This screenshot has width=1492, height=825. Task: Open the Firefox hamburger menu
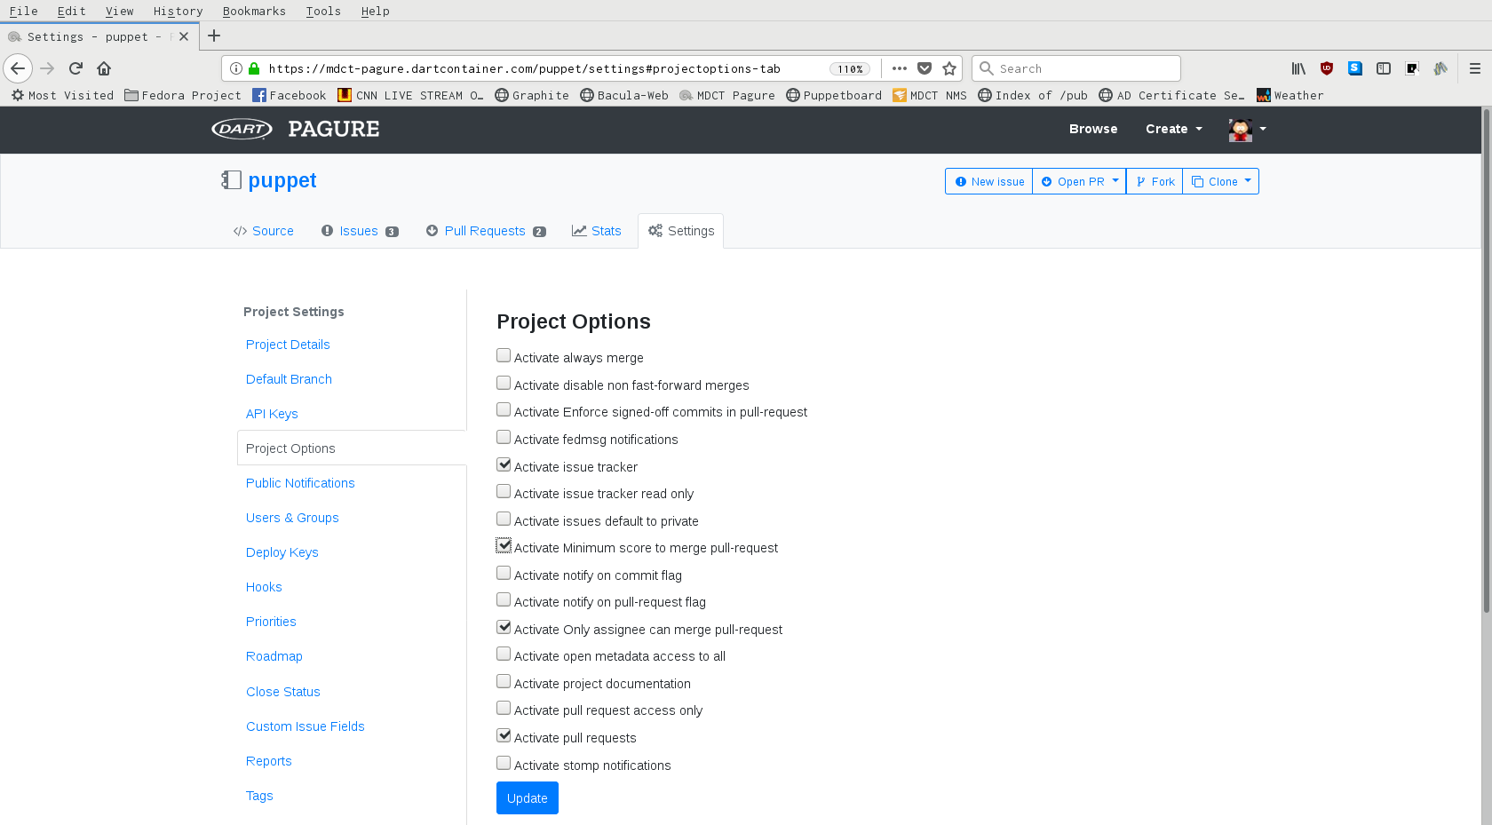[1475, 68]
